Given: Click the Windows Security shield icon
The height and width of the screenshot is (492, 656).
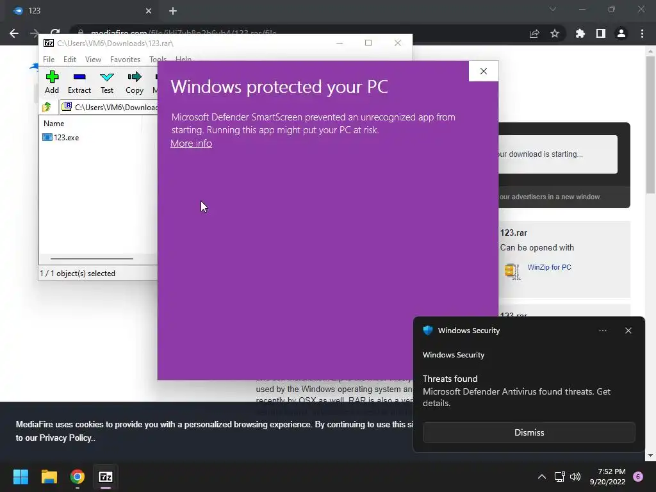Looking at the screenshot, I should (x=427, y=331).
